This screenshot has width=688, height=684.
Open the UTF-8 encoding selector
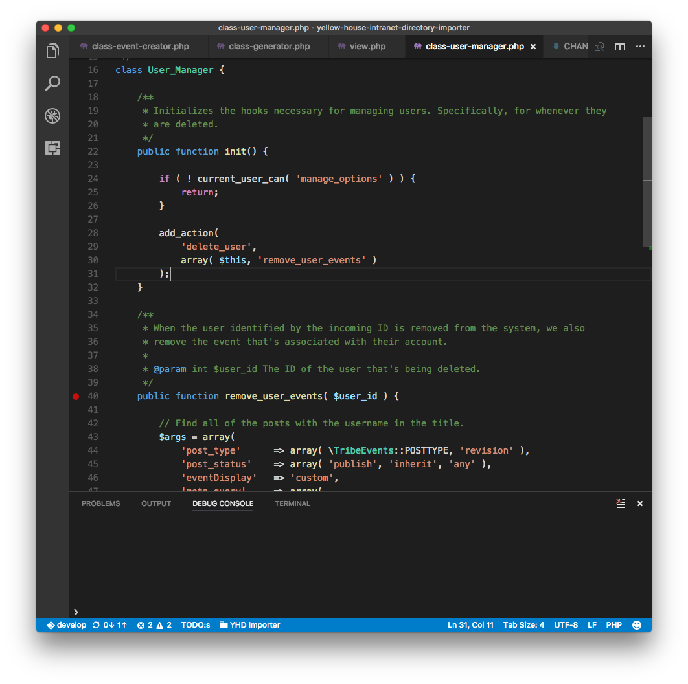click(x=566, y=624)
